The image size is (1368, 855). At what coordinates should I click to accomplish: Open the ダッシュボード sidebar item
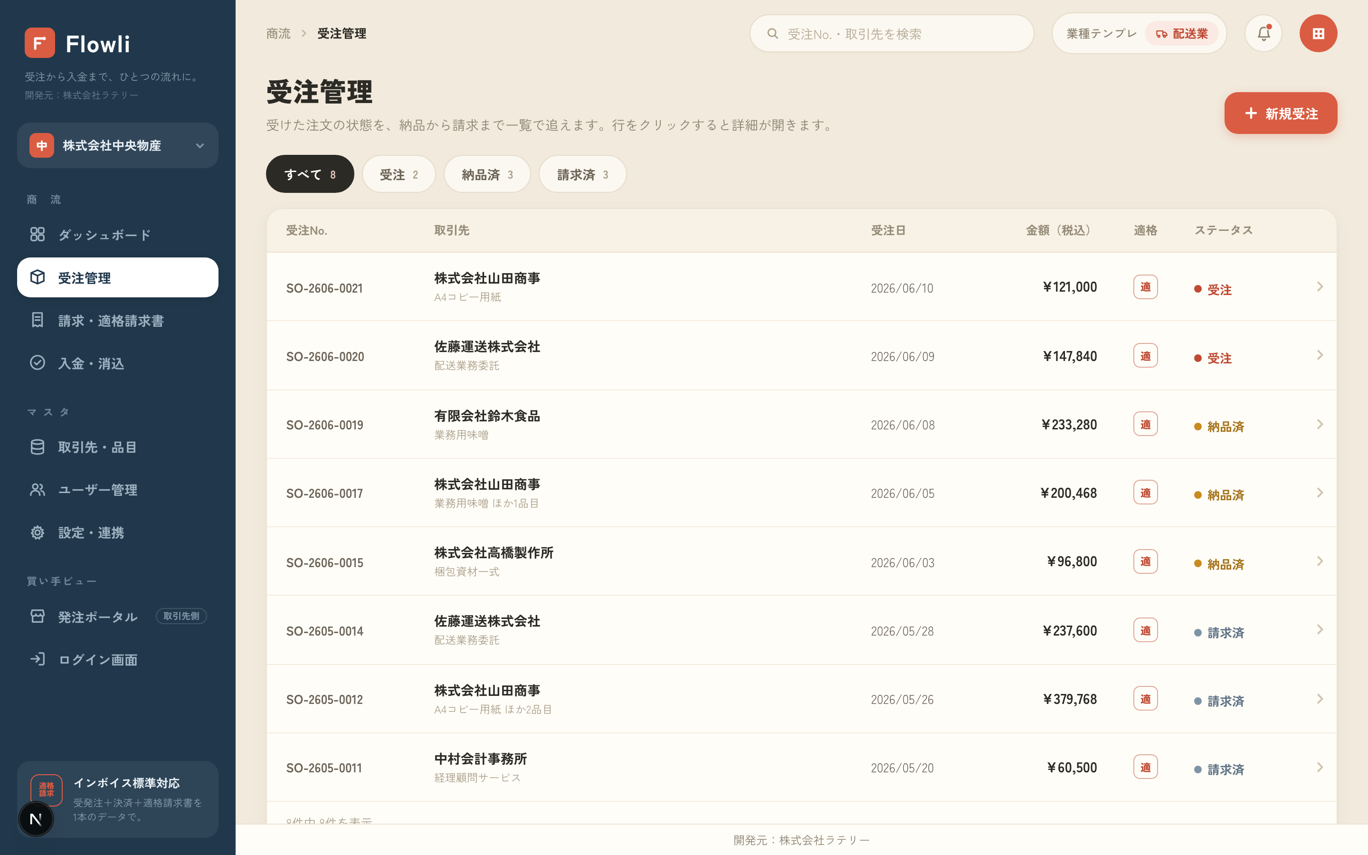tap(118, 235)
